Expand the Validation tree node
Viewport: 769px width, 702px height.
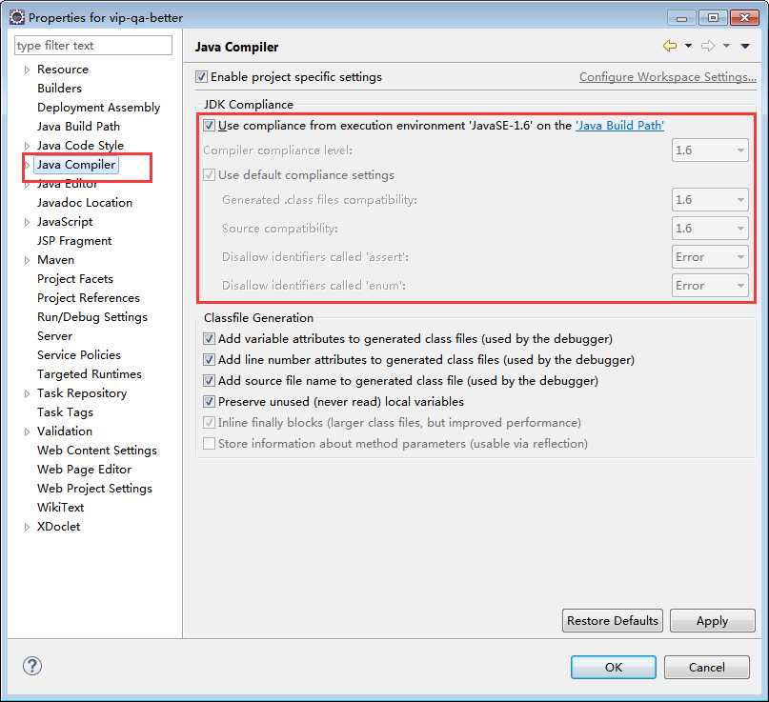[27, 431]
